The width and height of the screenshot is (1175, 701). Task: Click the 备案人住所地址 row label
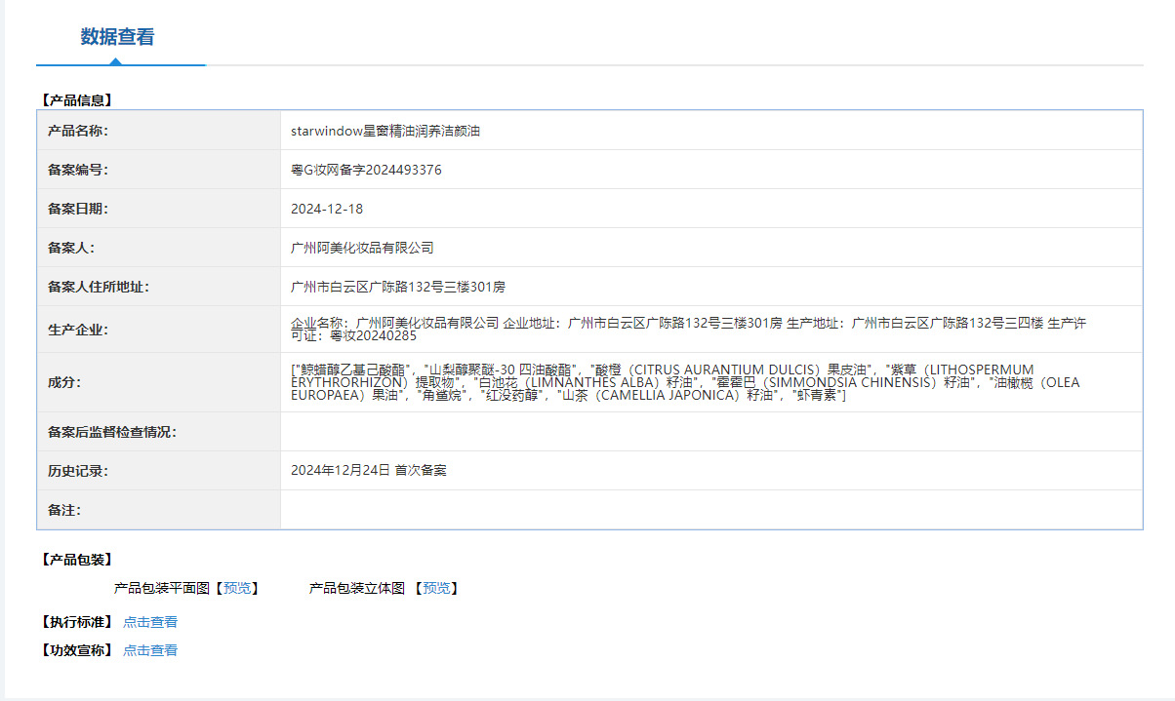[99, 287]
